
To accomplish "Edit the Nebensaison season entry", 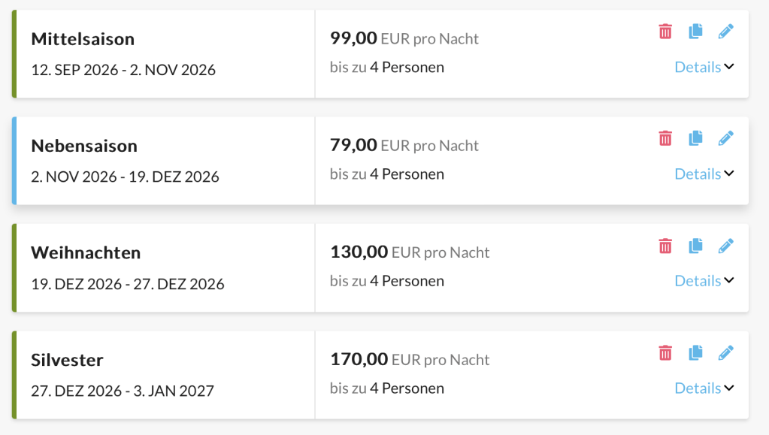I will [725, 138].
